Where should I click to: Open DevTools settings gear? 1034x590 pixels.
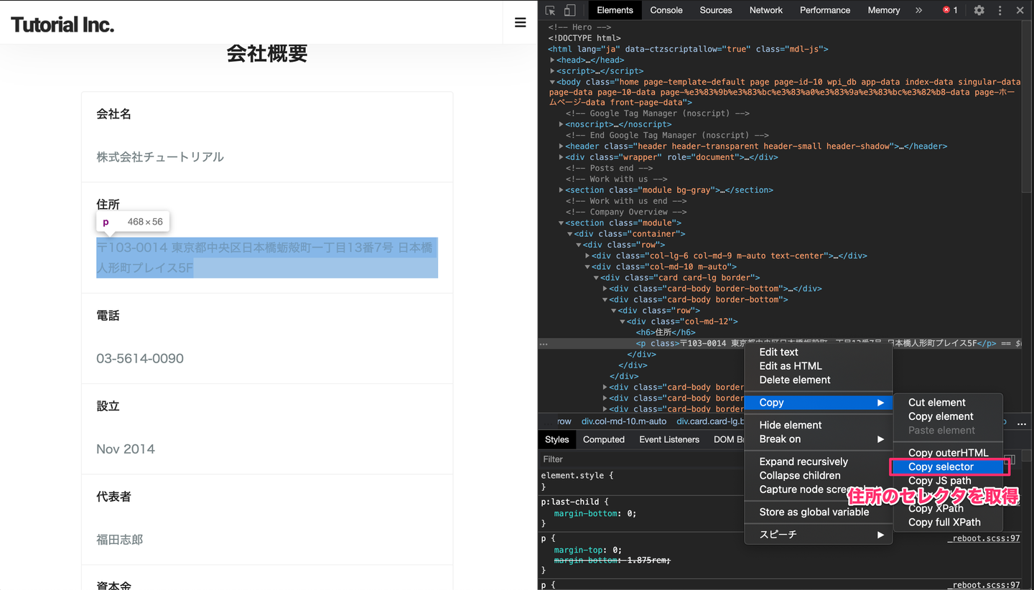979,10
